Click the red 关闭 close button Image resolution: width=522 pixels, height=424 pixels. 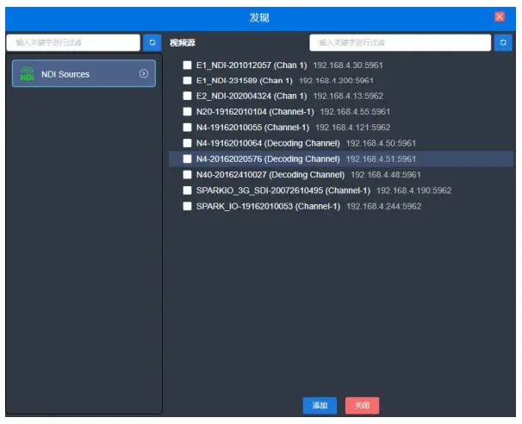[362, 405]
